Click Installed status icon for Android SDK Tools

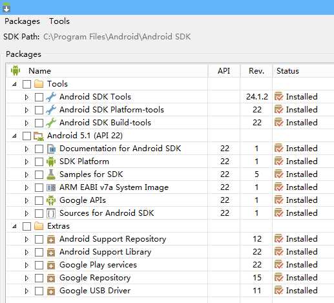278,97
